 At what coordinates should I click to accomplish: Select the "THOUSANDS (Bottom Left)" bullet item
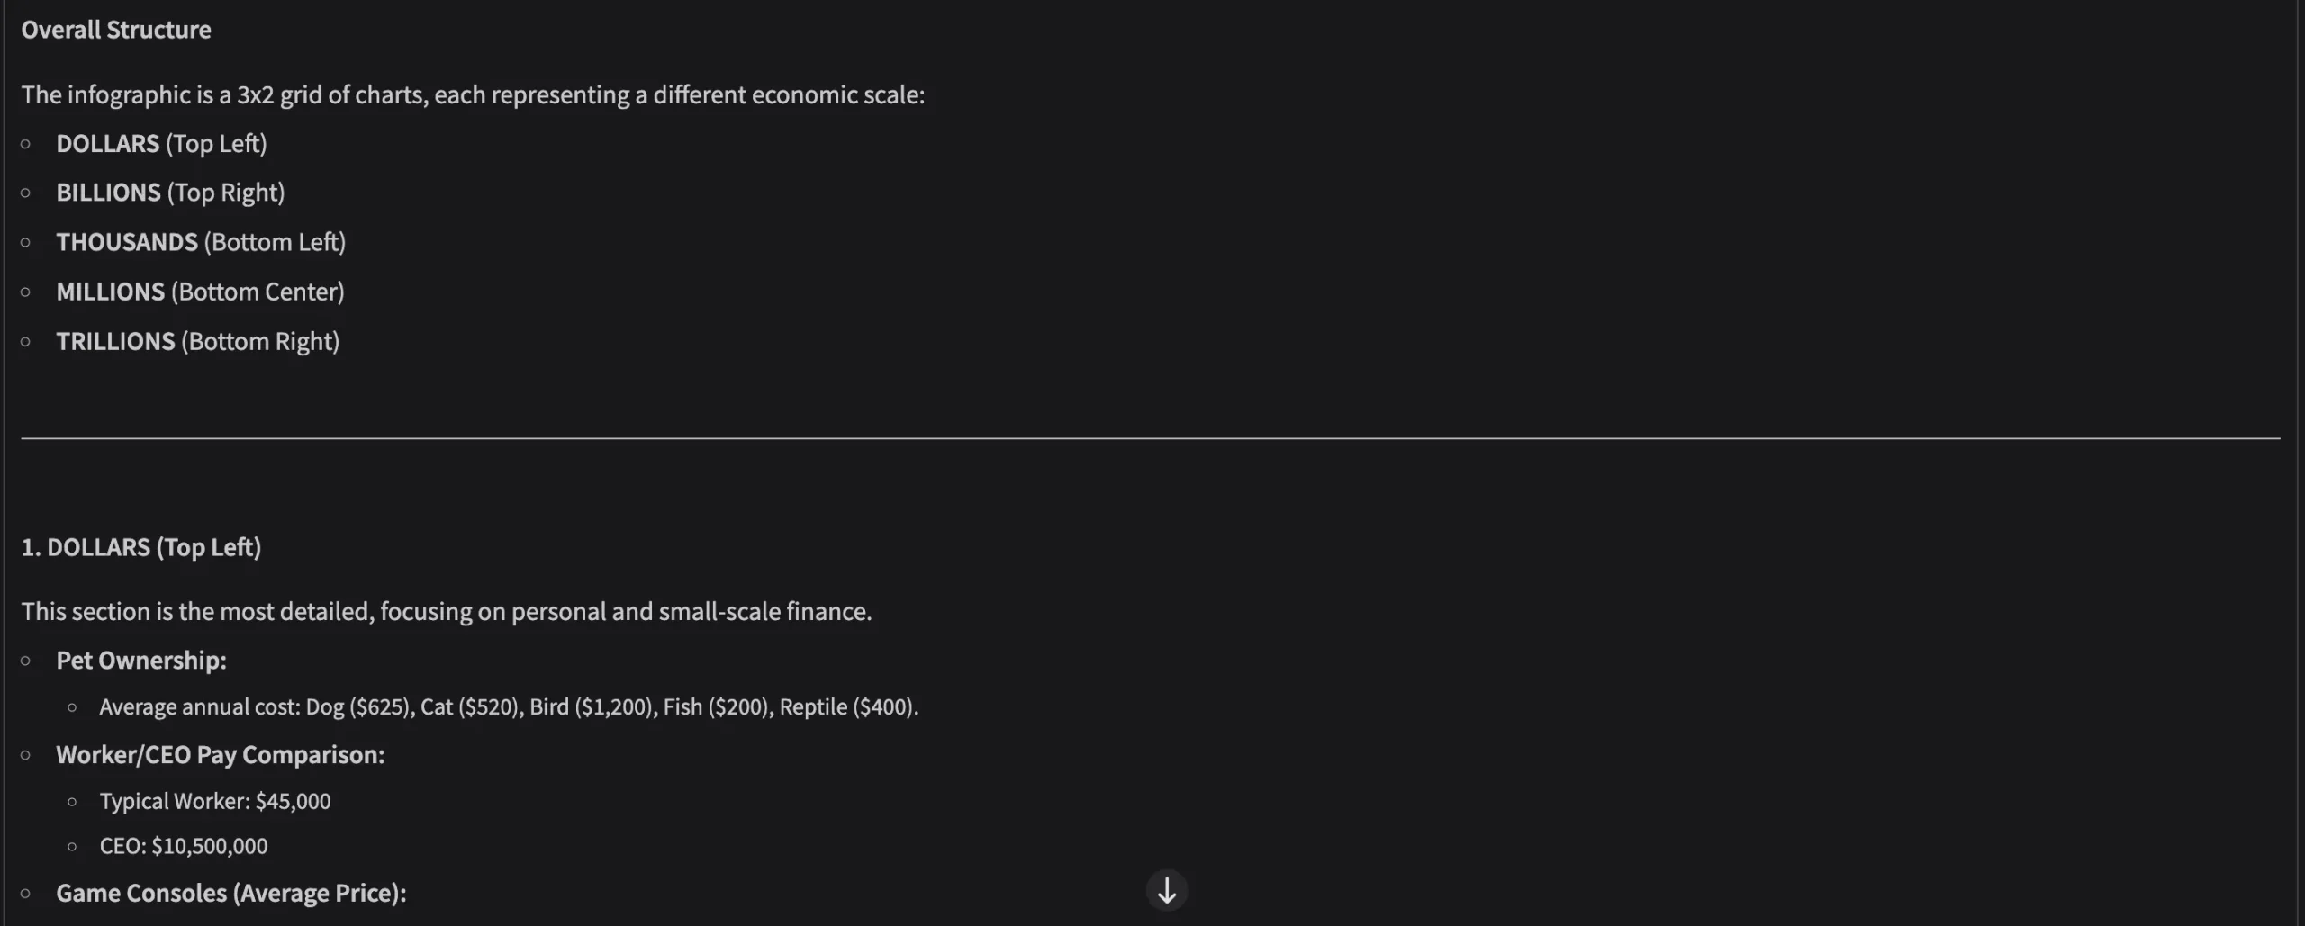(201, 242)
